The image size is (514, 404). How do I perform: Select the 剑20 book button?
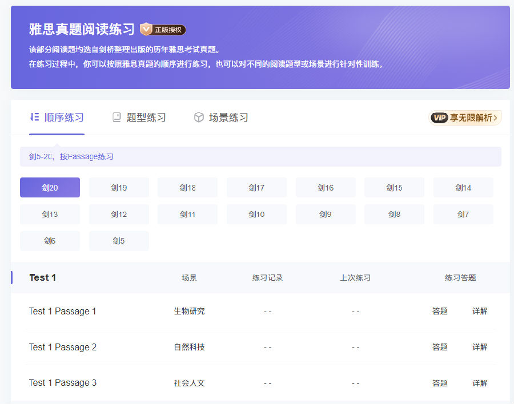click(x=50, y=188)
